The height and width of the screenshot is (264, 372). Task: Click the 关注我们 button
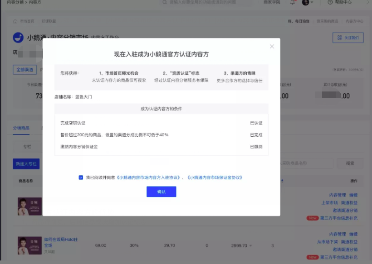pyautogui.click(x=348, y=38)
